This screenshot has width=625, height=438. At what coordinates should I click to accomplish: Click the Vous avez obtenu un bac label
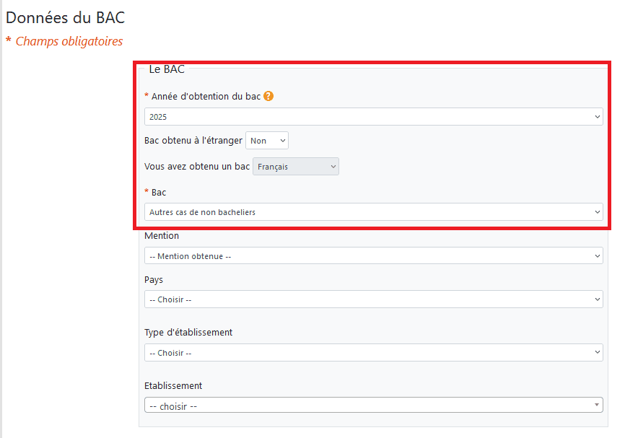tap(197, 167)
